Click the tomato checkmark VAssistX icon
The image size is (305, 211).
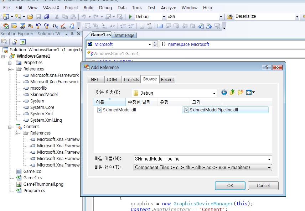pyautogui.click(x=6, y=26)
